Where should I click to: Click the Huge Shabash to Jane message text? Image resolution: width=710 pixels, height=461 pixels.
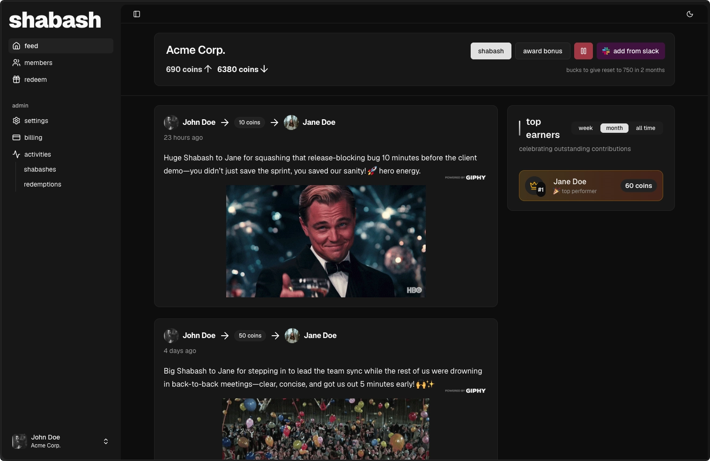click(x=320, y=164)
